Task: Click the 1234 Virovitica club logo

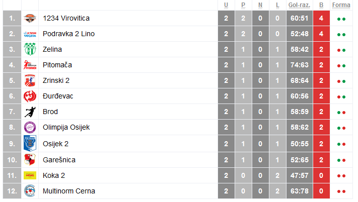Action: tap(30, 19)
